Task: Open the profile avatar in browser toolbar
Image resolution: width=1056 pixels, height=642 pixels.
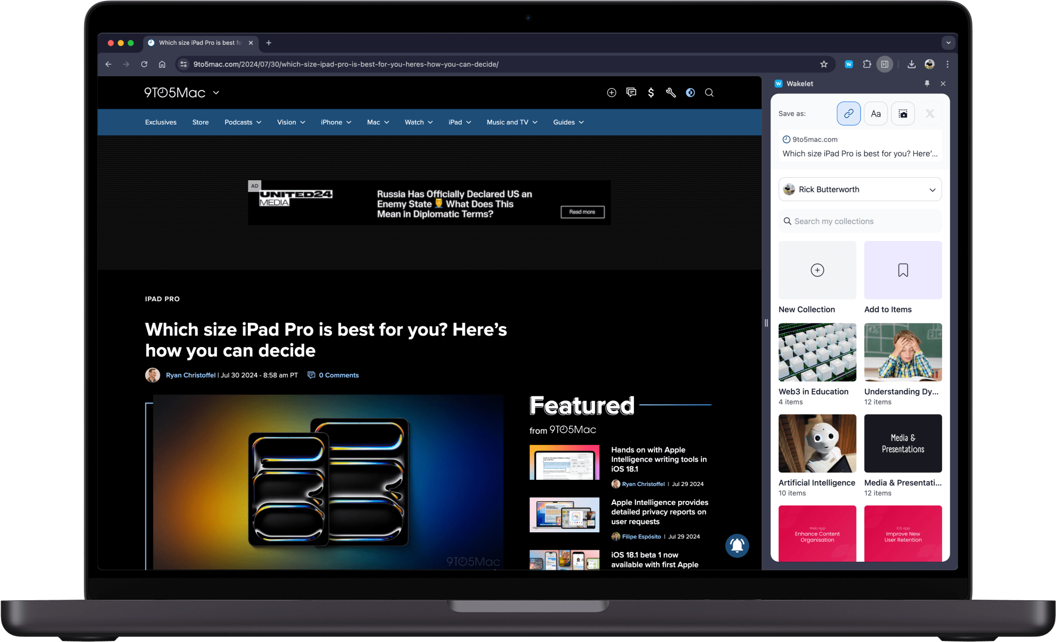Action: (x=930, y=64)
